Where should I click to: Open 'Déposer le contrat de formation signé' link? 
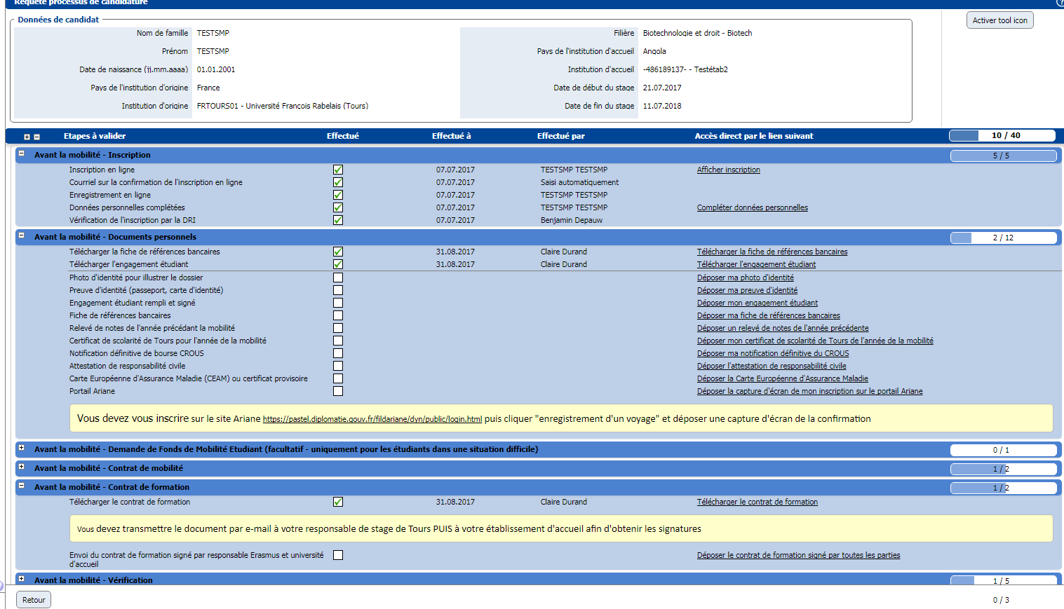[798, 555]
